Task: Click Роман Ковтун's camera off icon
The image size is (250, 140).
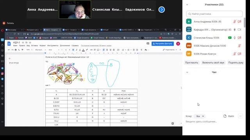Action: (x=239, y=54)
